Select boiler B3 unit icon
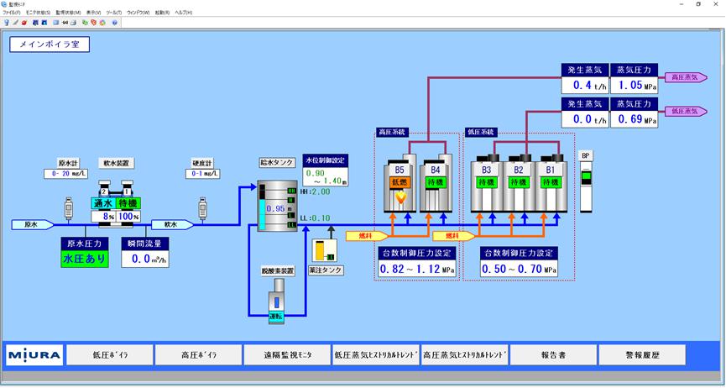 click(x=487, y=184)
